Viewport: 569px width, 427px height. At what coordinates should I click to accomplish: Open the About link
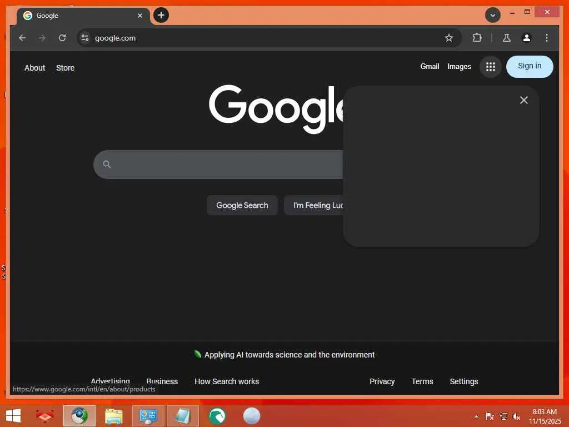click(35, 68)
